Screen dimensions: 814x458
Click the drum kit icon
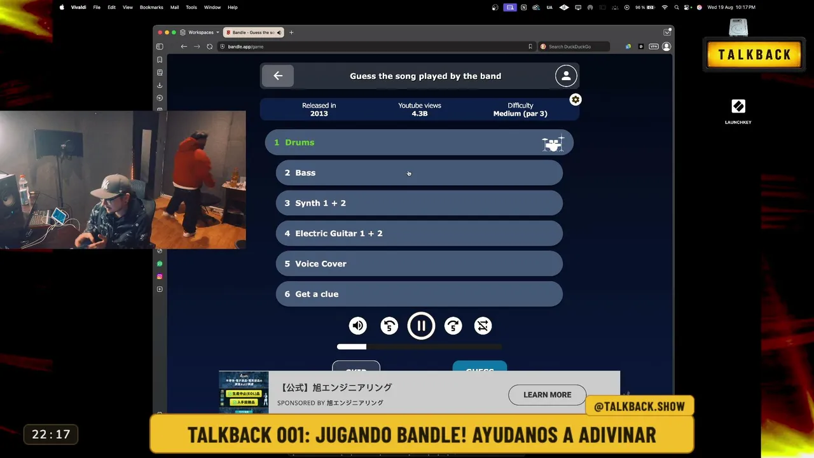[x=553, y=144]
